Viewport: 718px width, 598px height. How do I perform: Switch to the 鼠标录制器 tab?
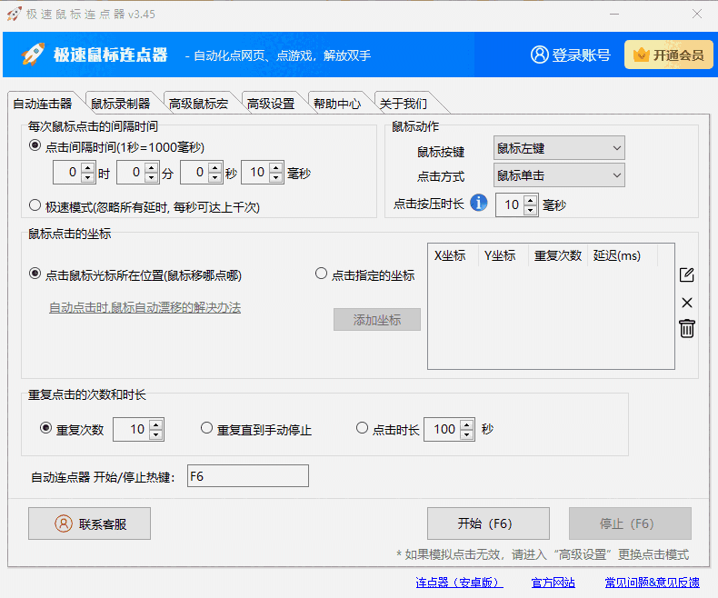click(120, 104)
